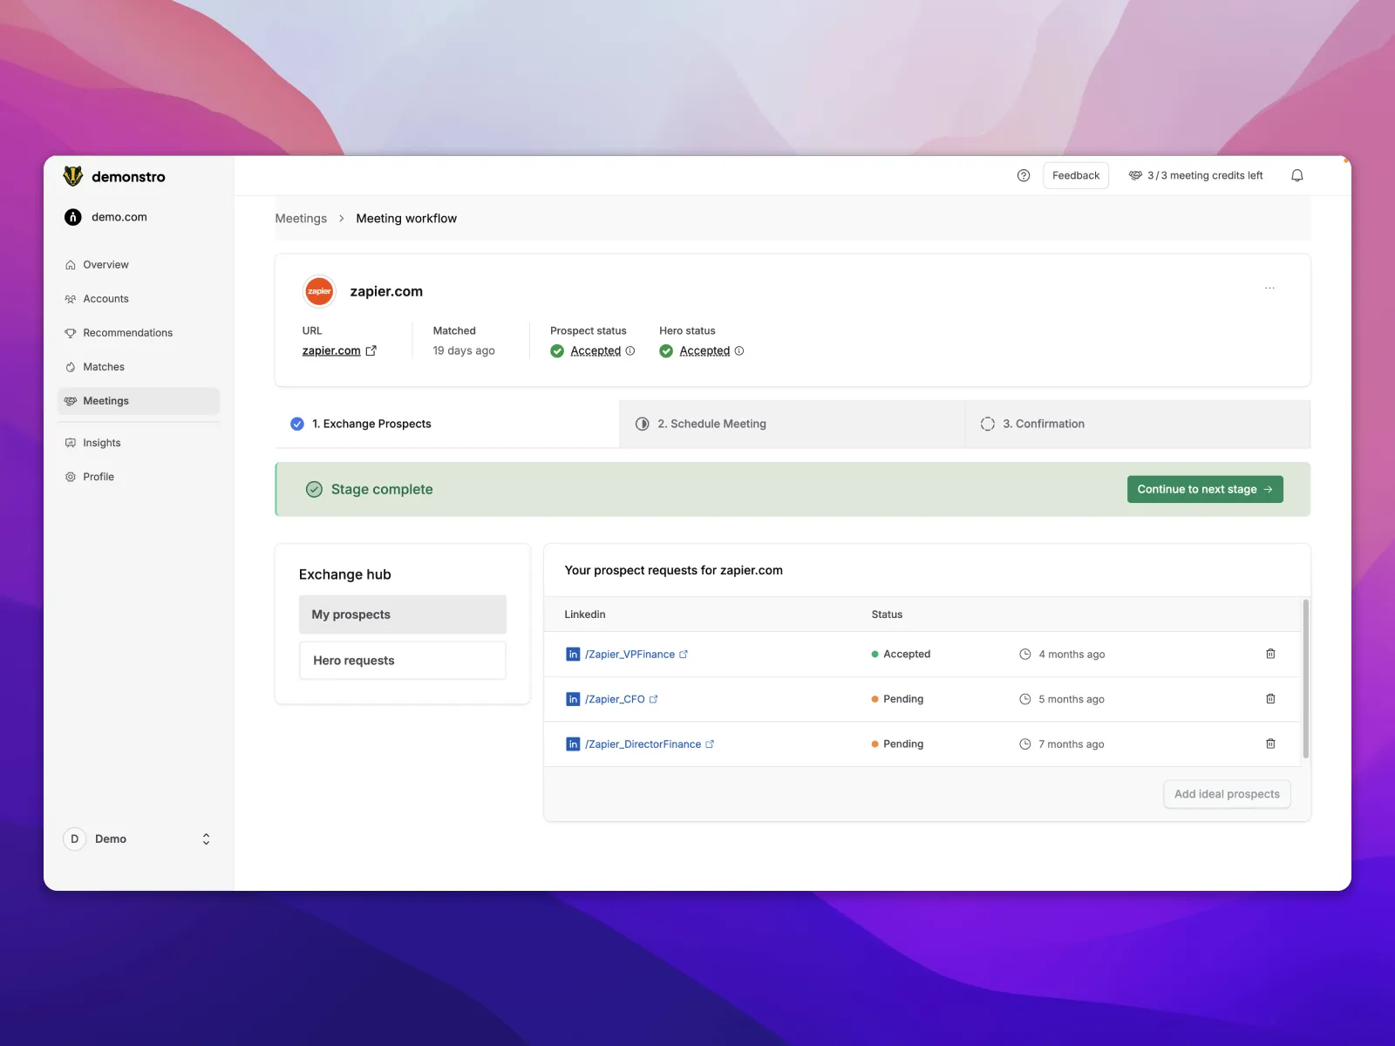Screen dimensions: 1395x1046
Task: Expand the Demo account switcher
Action: 206,839
